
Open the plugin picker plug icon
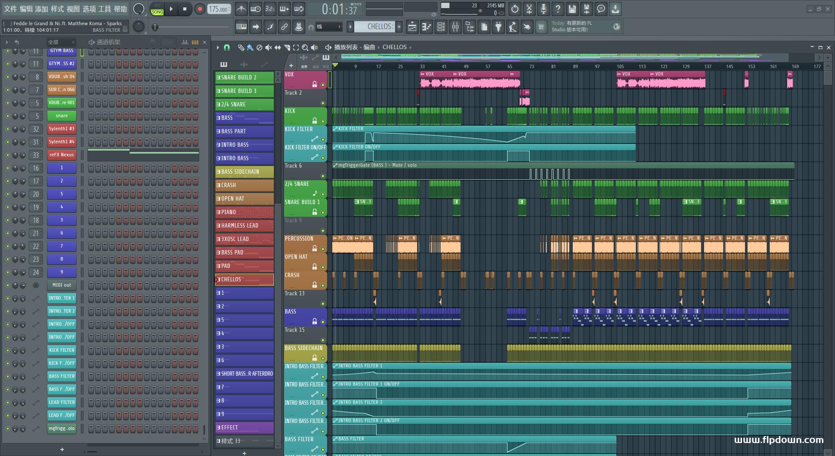(x=498, y=27)
